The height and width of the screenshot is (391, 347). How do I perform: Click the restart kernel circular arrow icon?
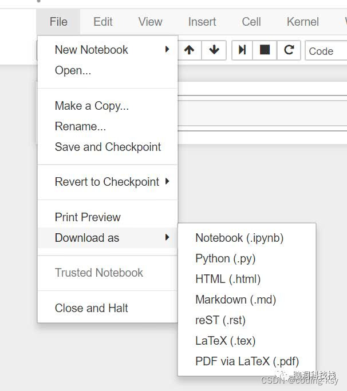[x=289, y=50]
